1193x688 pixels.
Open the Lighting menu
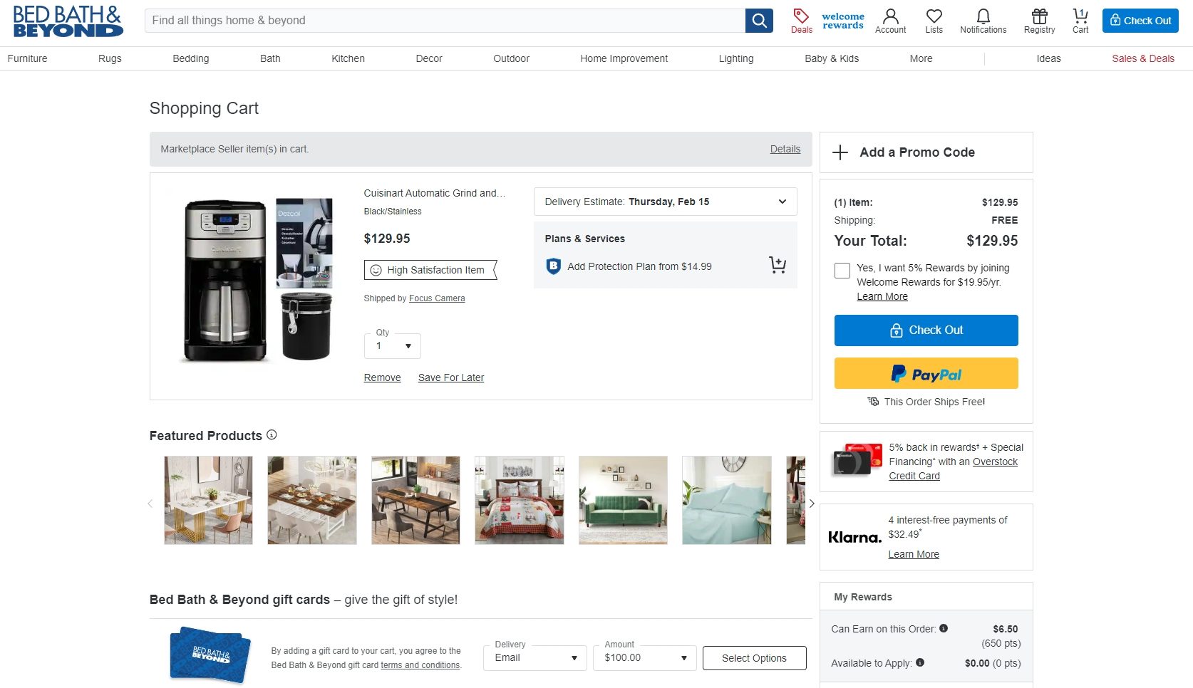(x=736, y=58)
